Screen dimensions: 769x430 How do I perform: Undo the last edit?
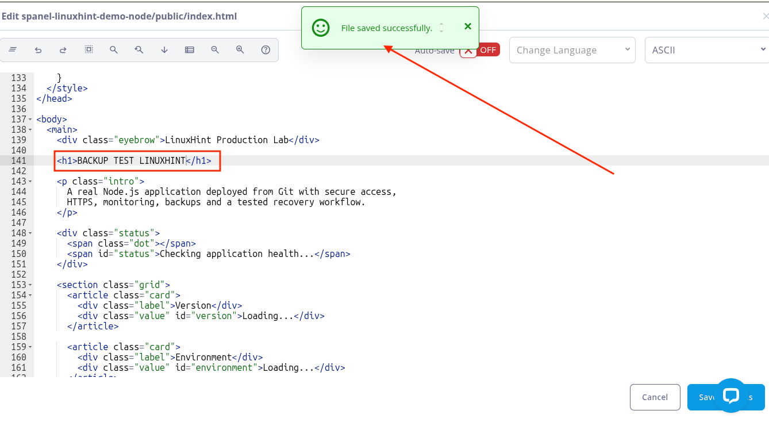38,50
